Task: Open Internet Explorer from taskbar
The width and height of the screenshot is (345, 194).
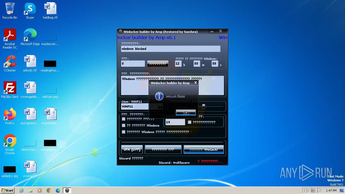Action: pyautogui.click(x=22, y=190)
